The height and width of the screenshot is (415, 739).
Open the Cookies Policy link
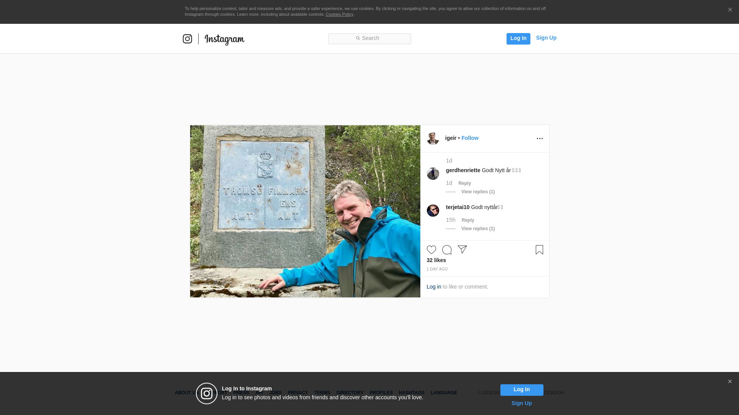(339, 14)
